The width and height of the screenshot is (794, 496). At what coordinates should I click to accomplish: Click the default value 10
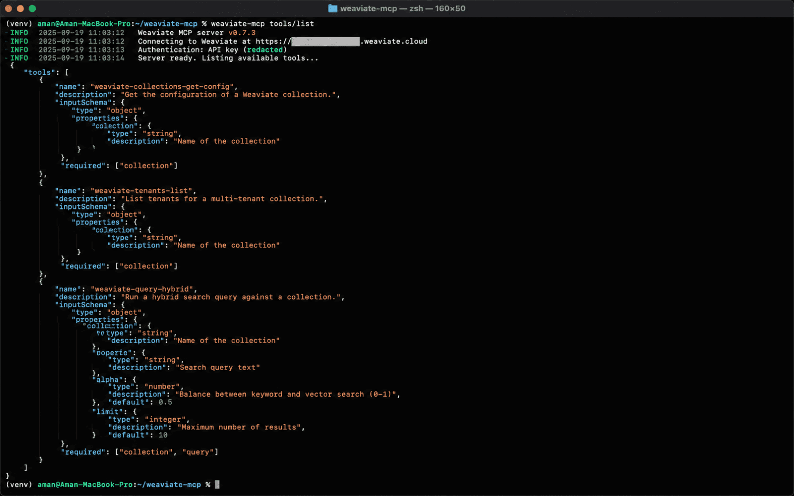[163, 435]
